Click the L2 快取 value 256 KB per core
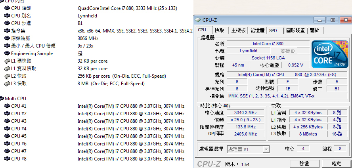 click(122, 76)
